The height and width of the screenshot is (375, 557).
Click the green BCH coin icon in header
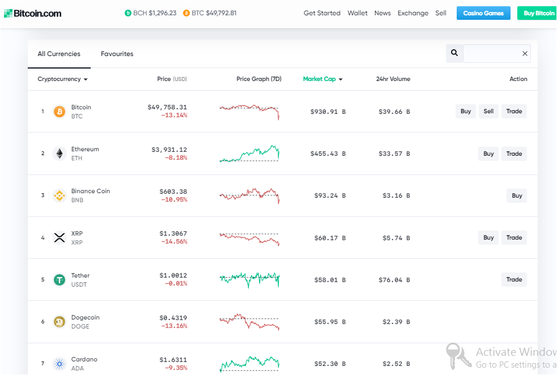(128, 13)
